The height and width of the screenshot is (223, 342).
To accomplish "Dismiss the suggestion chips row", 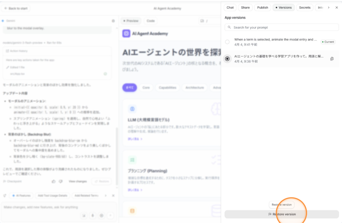I will click(113, 196).
